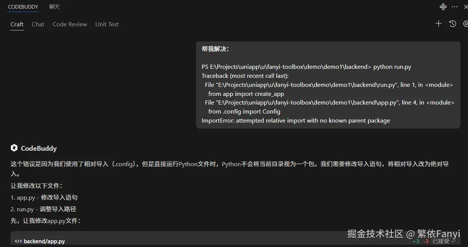The width and height of the screenshot is (468, 247).
Task: Click the CodeBuddy hexagon logo icon
Action: 14,148
